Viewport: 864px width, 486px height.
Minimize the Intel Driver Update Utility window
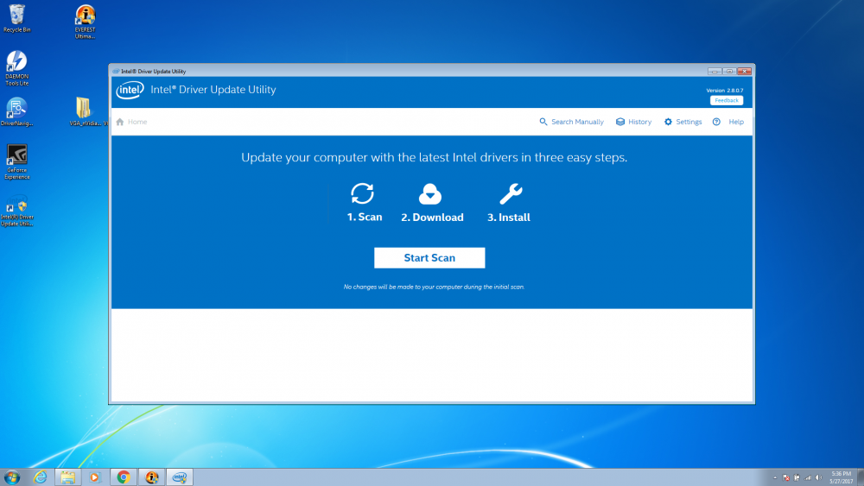coord(715,71)
